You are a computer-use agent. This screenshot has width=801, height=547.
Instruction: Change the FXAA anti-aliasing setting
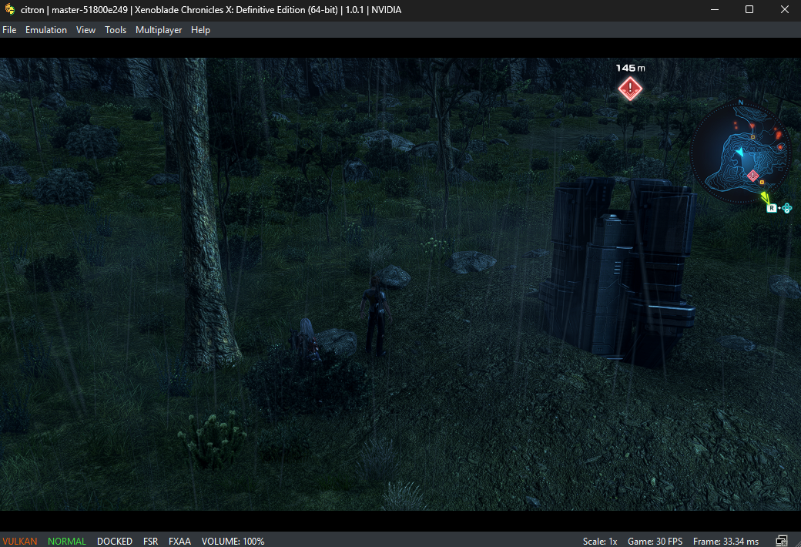179,541
